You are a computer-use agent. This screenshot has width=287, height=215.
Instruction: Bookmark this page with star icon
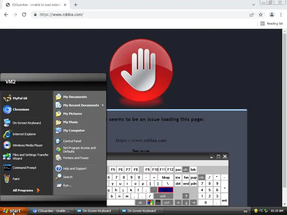(x=261, y=15)
